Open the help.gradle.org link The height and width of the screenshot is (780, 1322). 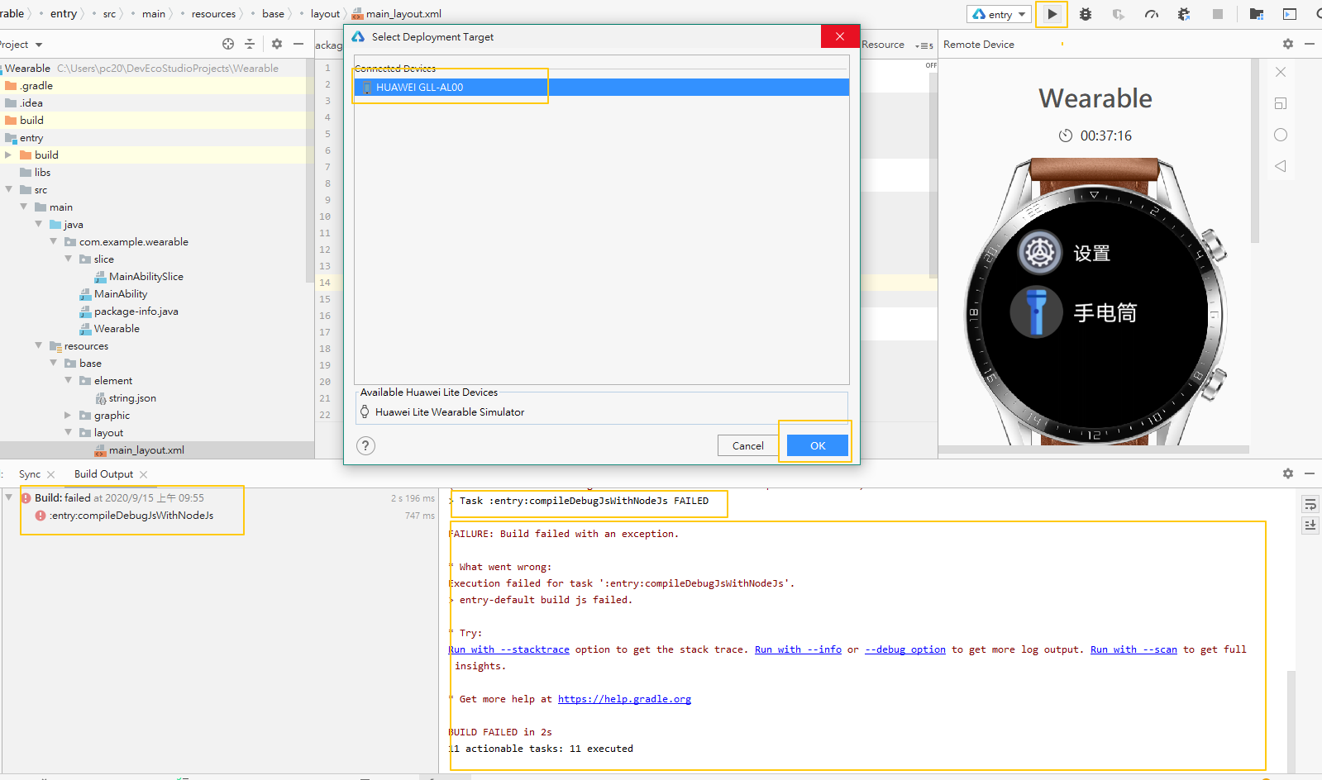coord(624,699)
